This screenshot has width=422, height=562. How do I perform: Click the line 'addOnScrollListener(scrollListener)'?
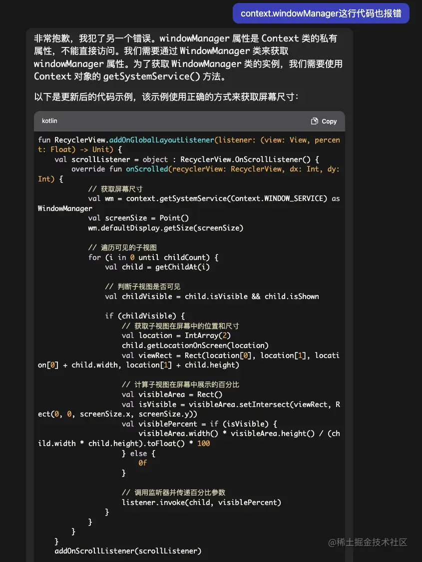(x=128, y=551)
